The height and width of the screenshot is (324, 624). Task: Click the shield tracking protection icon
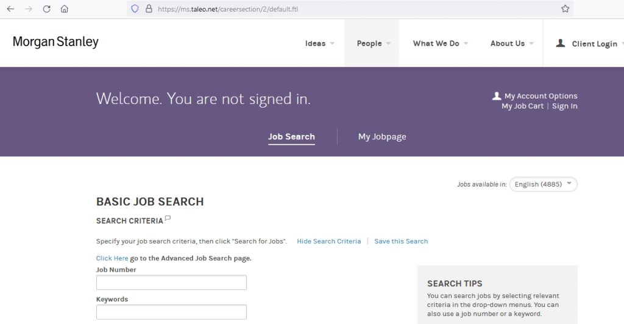(135, 9)
